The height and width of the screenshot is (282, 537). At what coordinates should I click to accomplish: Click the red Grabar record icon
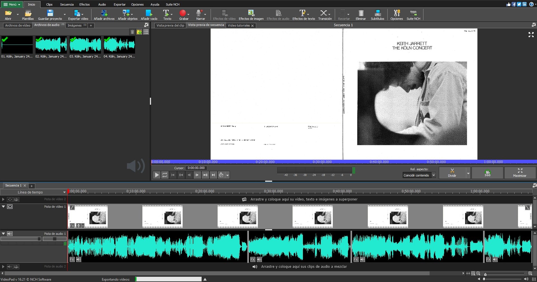click(x=183, y=13)
